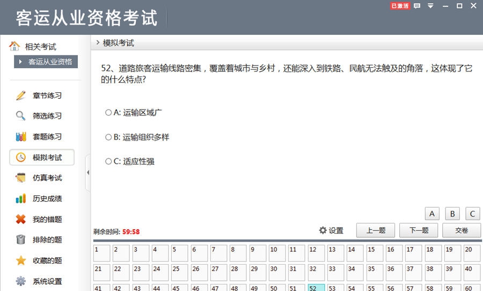Select answer option B: 运输组织多样
483x291 pixels.
tap(108, 137)
